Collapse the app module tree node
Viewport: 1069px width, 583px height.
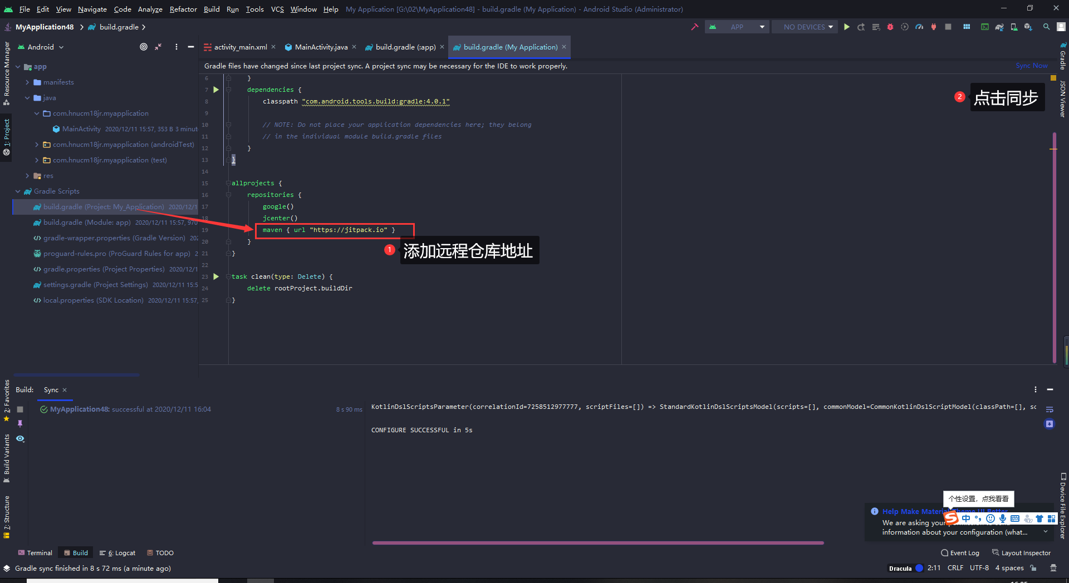click(x=18, y=67)
